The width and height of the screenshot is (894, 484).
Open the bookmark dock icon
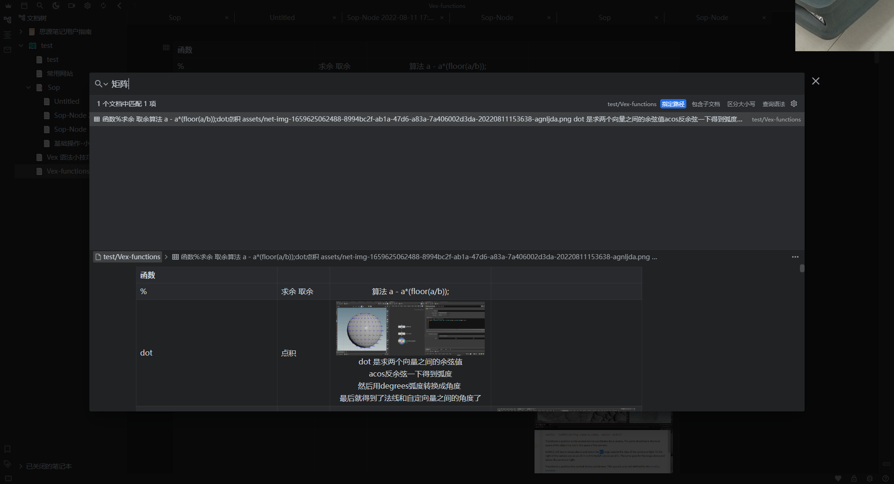point(7,449)
